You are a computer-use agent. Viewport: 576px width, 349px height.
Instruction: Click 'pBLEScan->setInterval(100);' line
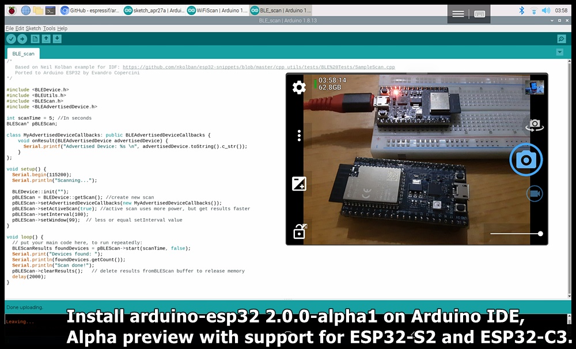pyautogui.click(x=50, y=214)
